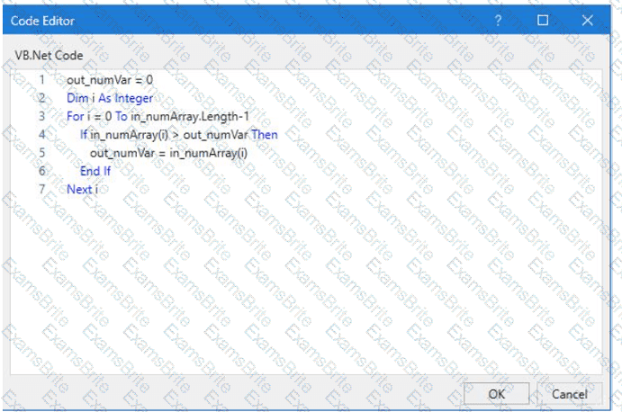Viewport: 622px width, 412px height.
Task: Close the Code Editor dialog
Action: [x=588, y=20]
